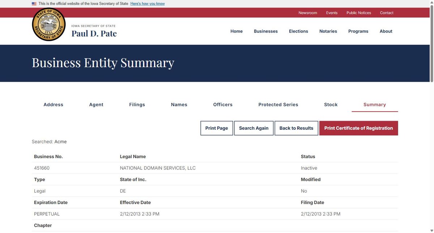Open the Programs navigation menu
Image resolution: width=434 pixels, height=233 pixels.
point(358,31)
